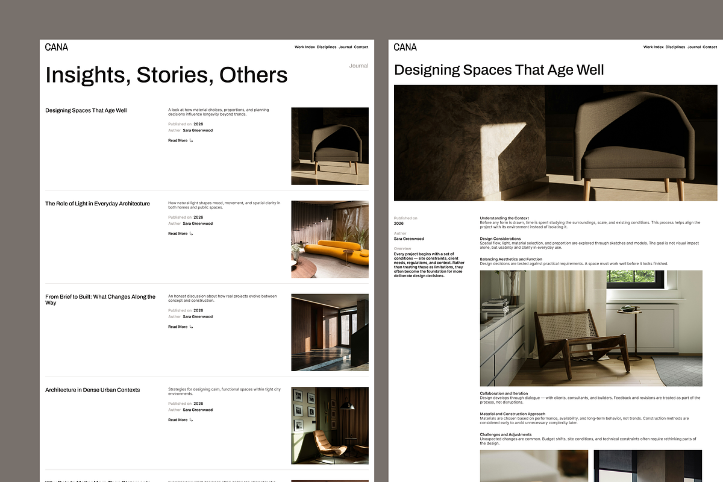The image size is (723, 482).
Task: Open 'Designing Spaces That Age Well' list title
Action: 86,110
